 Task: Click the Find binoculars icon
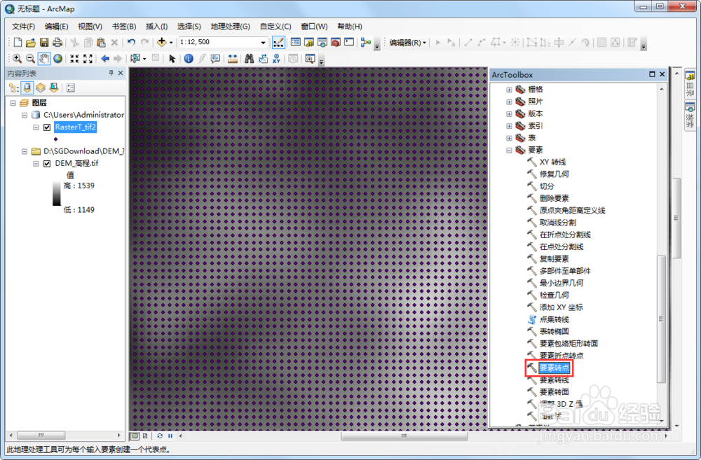pos(249,59)
